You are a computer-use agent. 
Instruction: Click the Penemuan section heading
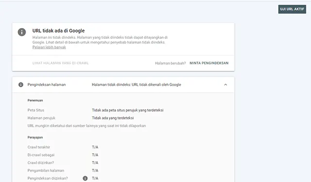point(35,100)
